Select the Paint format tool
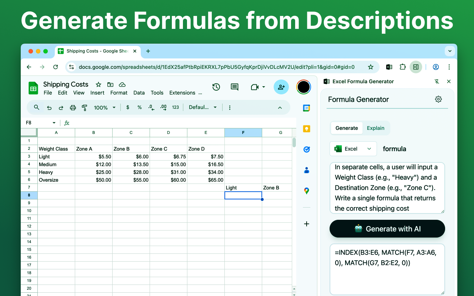474x296 pixels. [x=84, y=107]
